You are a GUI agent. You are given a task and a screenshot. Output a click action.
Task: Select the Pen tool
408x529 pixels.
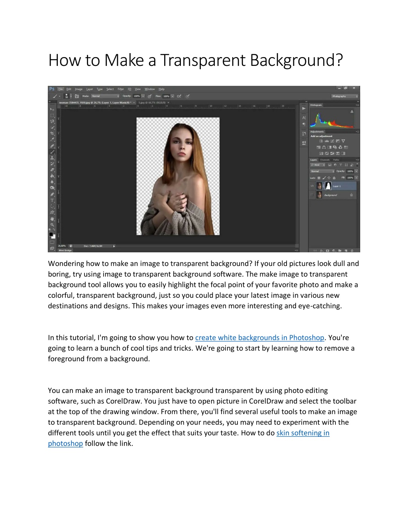click(x=52, y=194)
